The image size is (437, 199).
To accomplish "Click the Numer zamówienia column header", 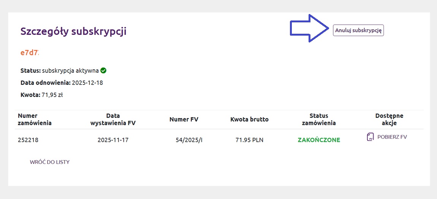I will [x=35, y=119].
